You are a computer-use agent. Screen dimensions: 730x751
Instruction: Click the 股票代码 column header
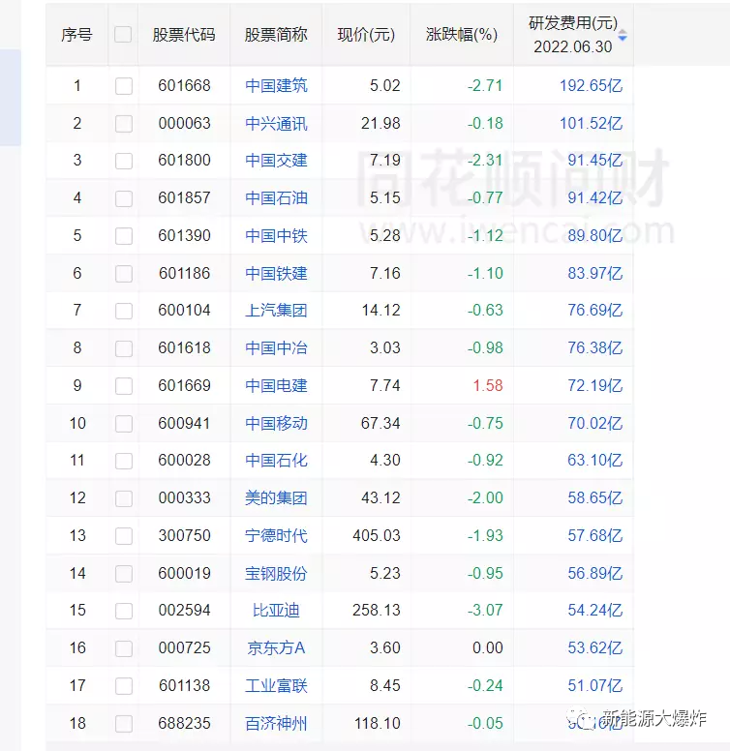point(184,35)
